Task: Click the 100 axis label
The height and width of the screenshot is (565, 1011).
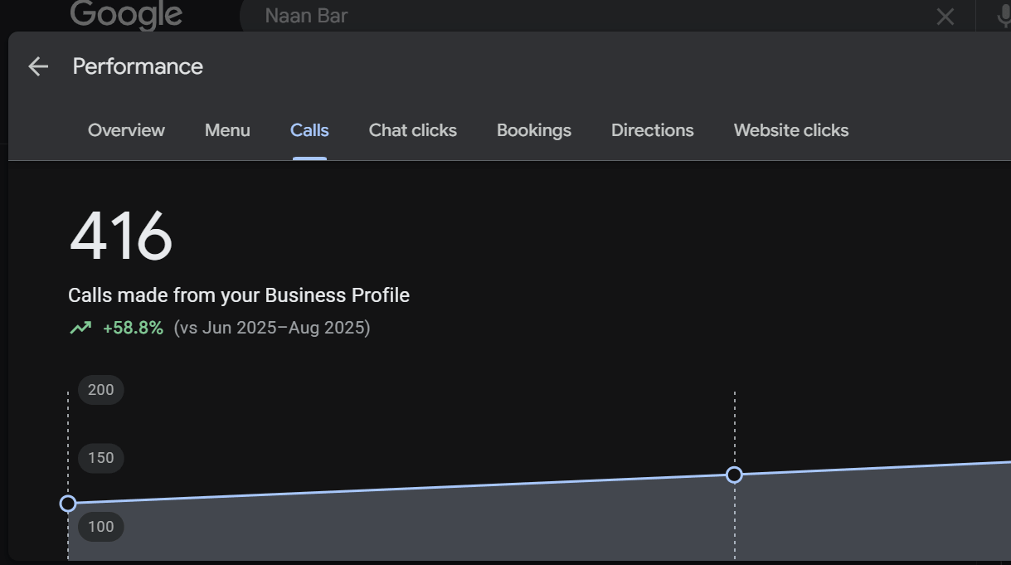Action: pos(101,527)
